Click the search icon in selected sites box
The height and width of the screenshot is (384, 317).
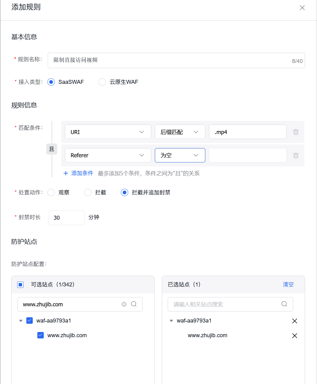284,304
